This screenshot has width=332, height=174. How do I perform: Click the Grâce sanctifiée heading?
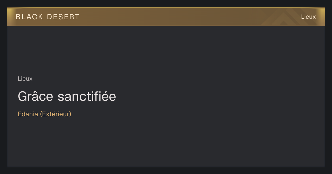(x=67, y=96)
